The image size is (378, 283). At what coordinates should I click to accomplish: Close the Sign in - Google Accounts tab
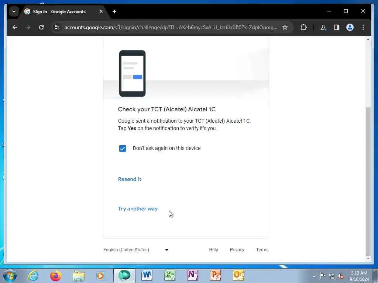coord(101,11)
